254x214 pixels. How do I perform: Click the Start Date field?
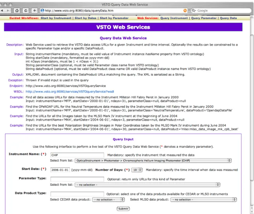[x=60, y=170]
